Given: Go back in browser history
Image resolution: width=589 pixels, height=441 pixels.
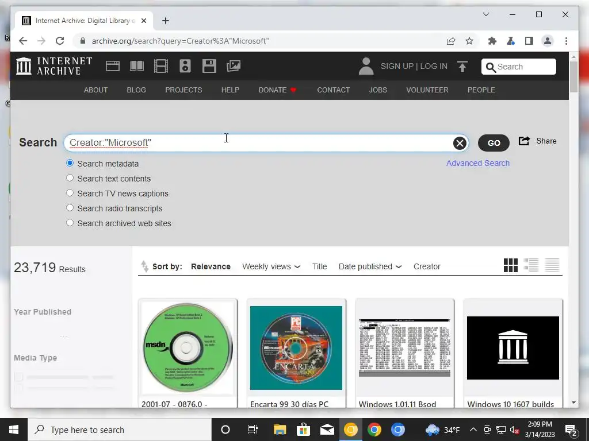Looking at the screenshot, I should coord(23,41).
